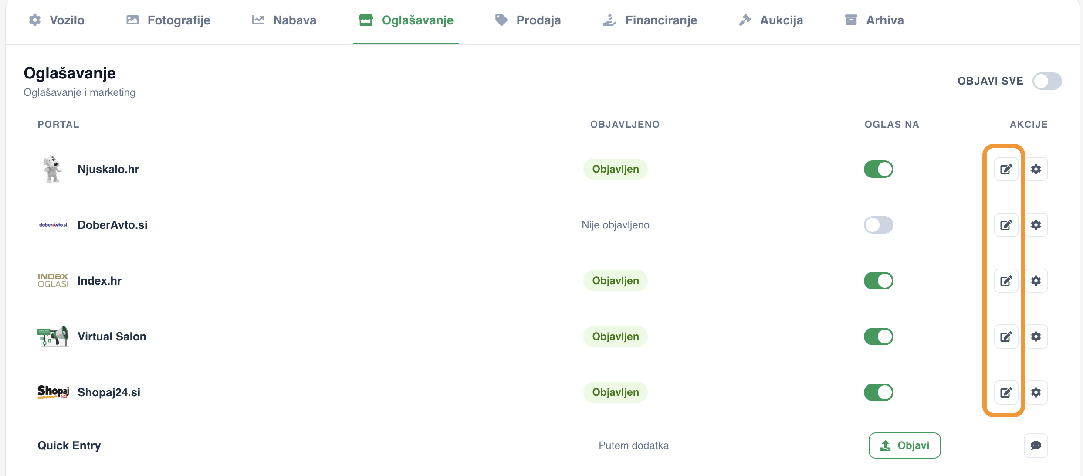
Task: Edit the Index.hr ad listing
Action: [1006, 281]
